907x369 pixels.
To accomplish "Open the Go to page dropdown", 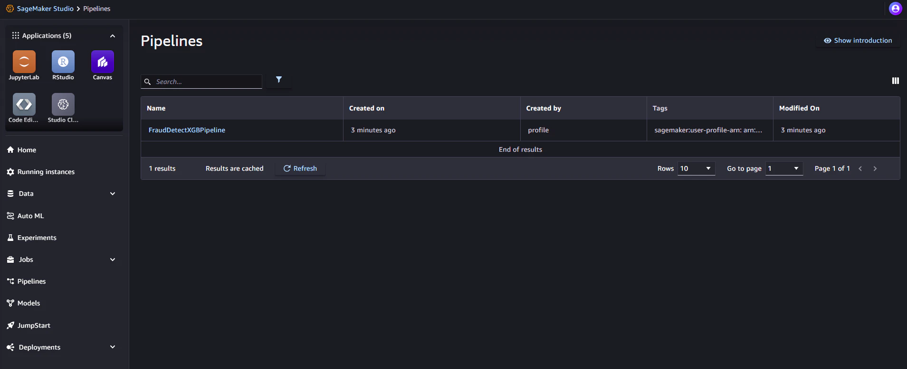I will (784, 168).
